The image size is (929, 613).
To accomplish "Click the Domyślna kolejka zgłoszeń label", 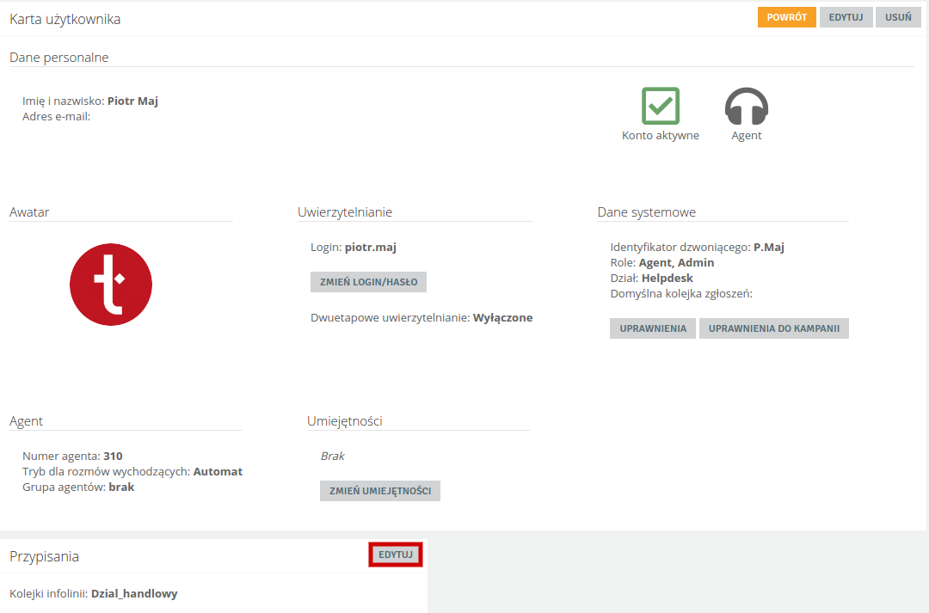I will 681,293.
